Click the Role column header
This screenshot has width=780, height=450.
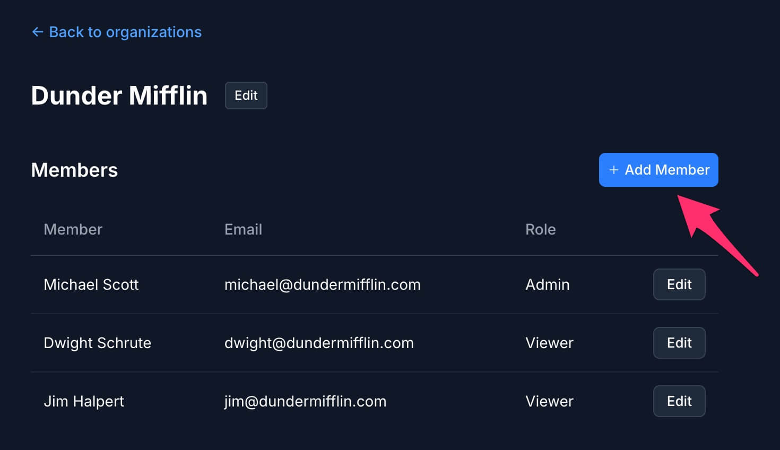540,229
